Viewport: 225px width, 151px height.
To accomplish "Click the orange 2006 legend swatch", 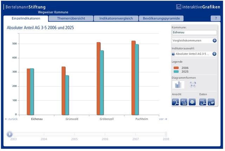I will pos(176,68).
